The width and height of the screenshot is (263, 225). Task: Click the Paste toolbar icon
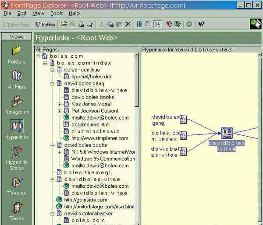click(x=119, y=25)
